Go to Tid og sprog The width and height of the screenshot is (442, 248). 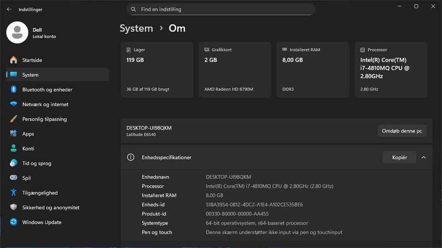(x=36, y=163)
